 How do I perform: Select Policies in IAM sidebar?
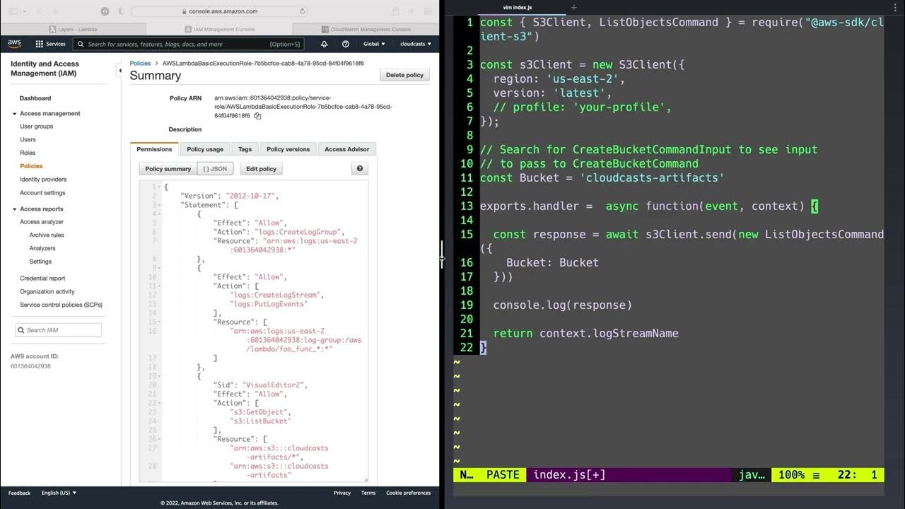31,166
